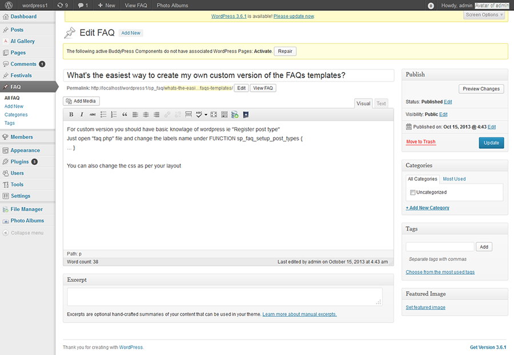Switch to Most Used categories tab
This screenshot has width=514, height=355.
tap(454, 179)
